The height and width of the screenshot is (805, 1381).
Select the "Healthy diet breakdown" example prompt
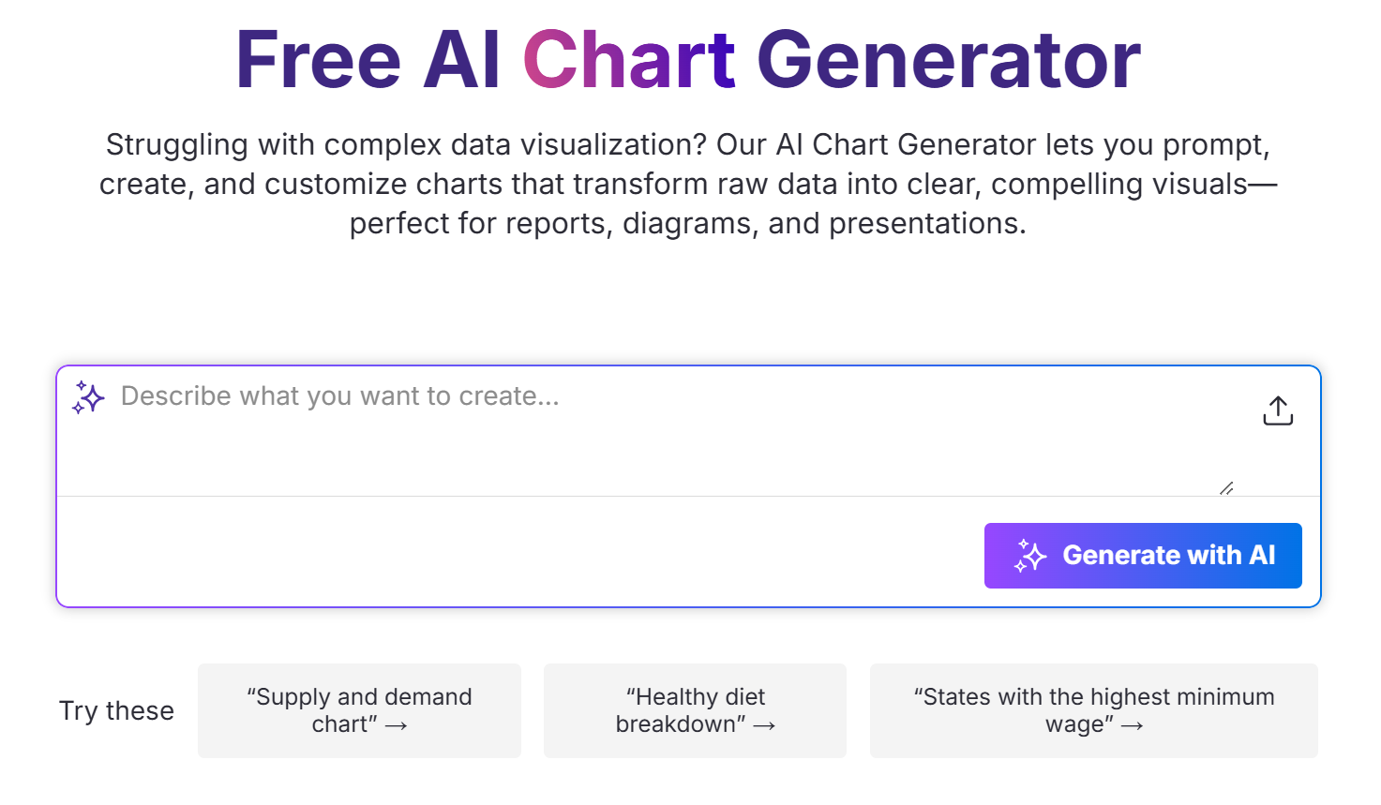click(694, 709)
